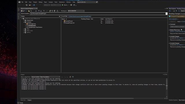Close the Source Control Explorer tab
185x104 pixels.
(37, 9)
